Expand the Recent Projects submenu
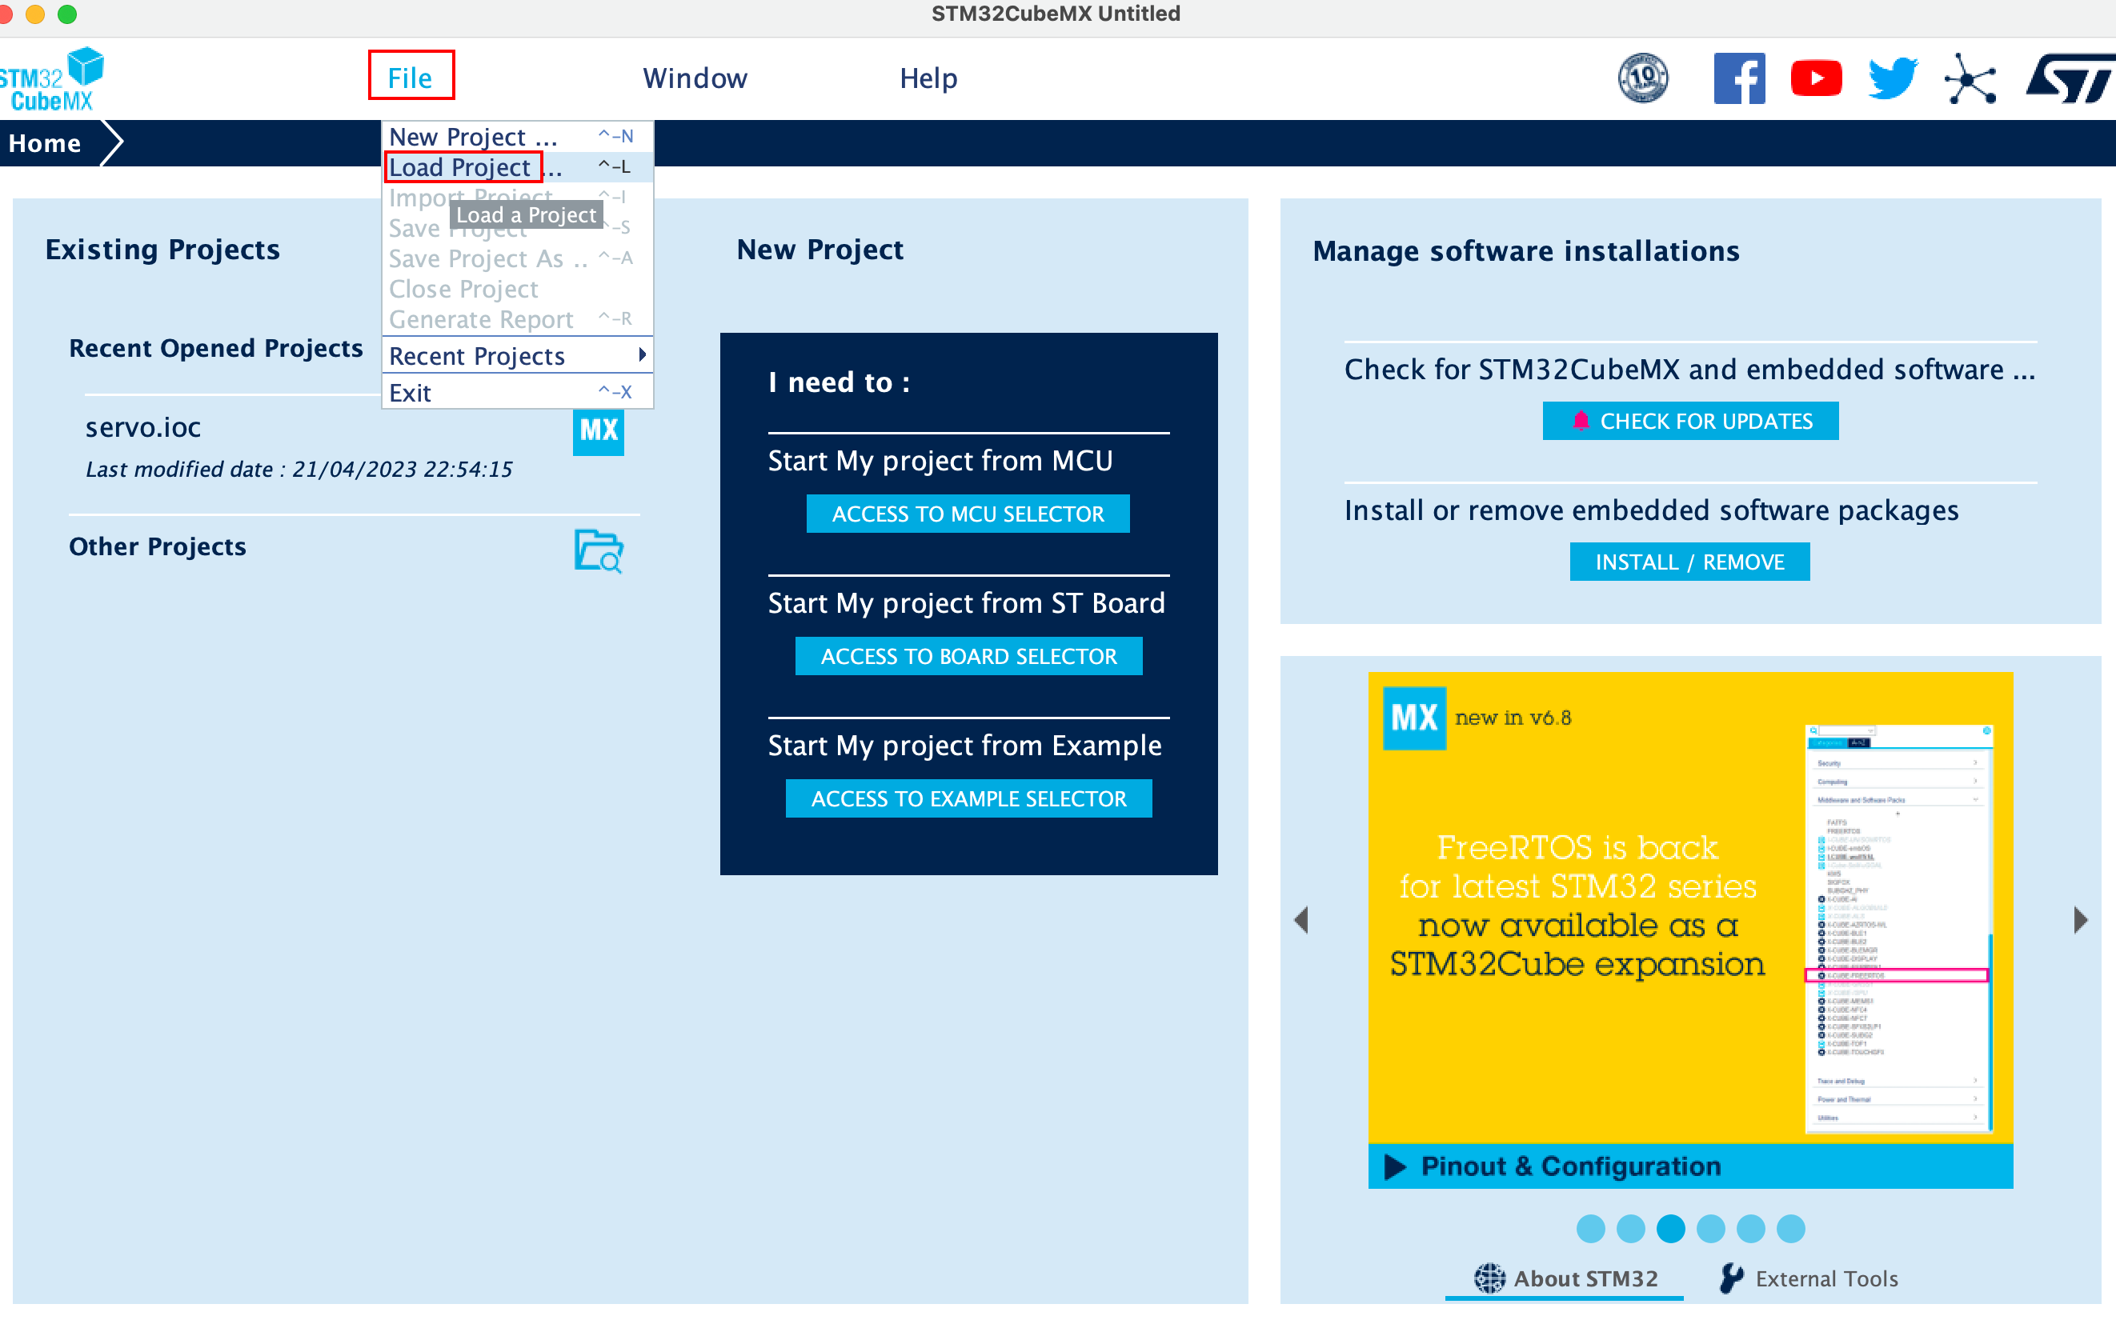The width and height of the screenshot is (2116, 1328). coord(516,356)
